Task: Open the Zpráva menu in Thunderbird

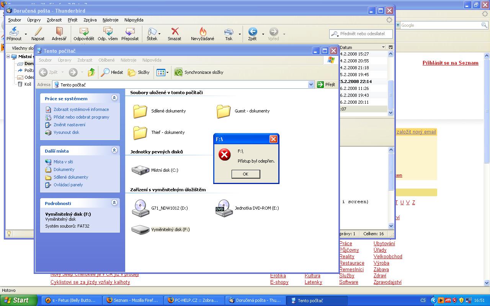Action: 90,20
